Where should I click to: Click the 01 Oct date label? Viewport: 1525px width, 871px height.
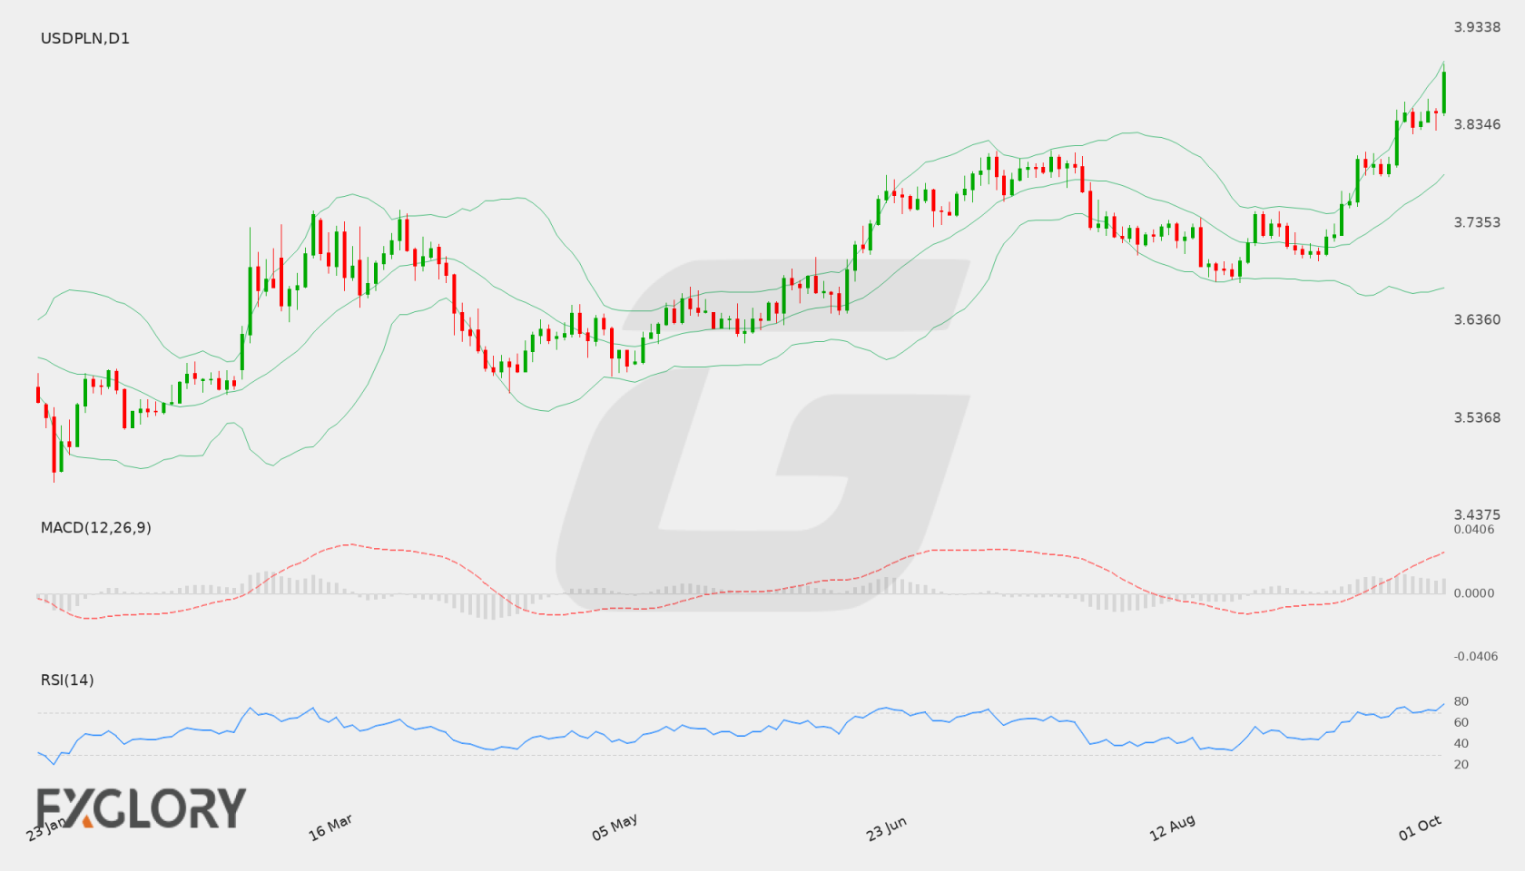coord(1420,827)
